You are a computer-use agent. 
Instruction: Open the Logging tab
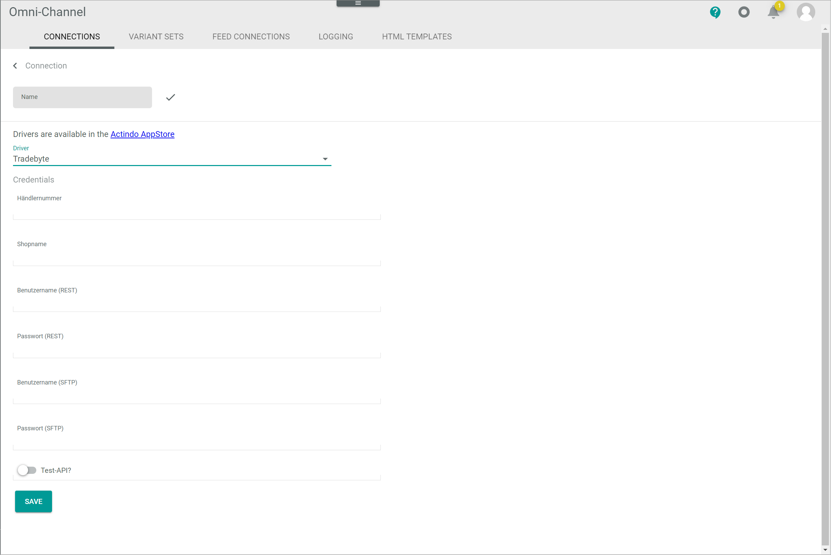tap(336, 37)
